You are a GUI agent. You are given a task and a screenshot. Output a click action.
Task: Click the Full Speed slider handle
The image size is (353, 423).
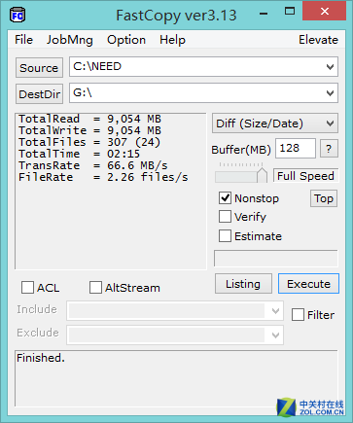click(262, 175)
